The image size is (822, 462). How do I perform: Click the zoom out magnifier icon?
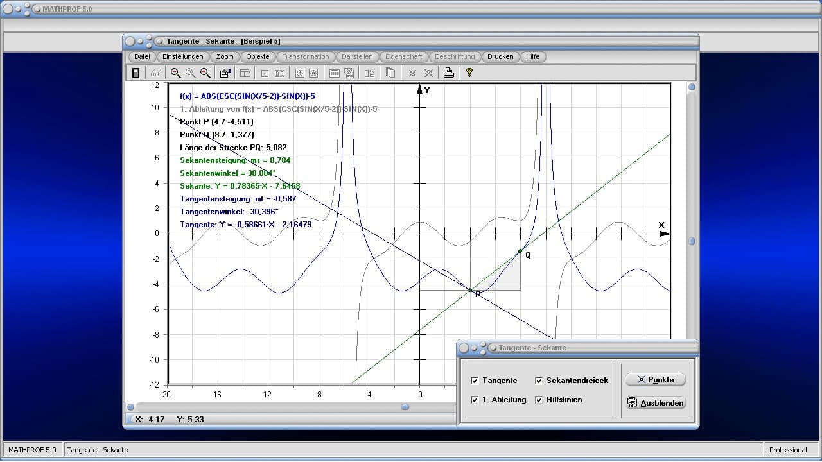point(175,73)
